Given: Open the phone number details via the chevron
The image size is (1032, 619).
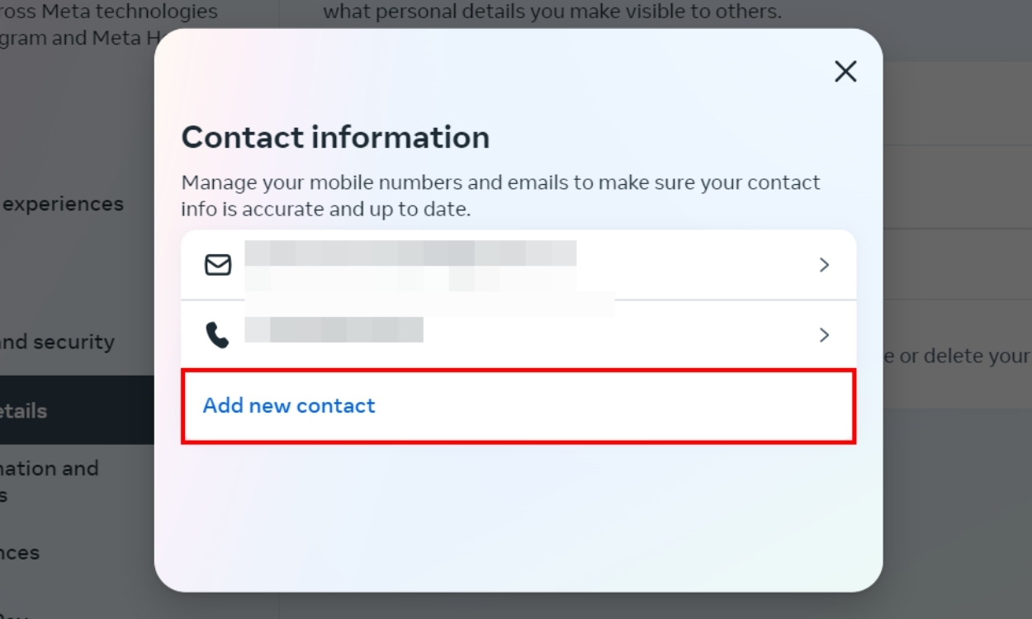Looking at the screenshot, I should point(823,335).
